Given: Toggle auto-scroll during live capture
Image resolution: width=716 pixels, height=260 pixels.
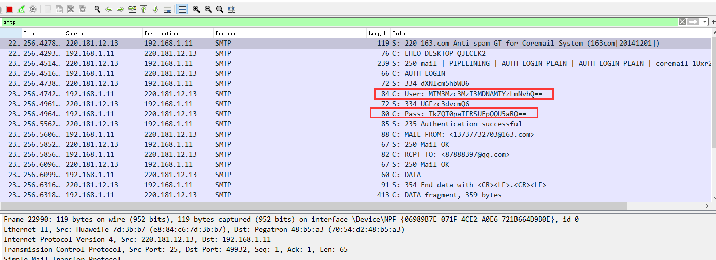Looking at the screenshot, I should pyautogui.click(x=167, y=9).
